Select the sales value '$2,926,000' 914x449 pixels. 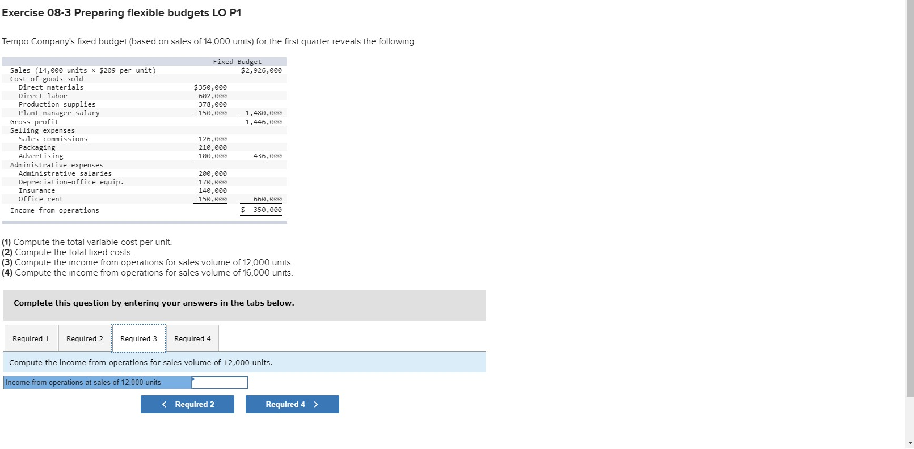tap(261, 70)
